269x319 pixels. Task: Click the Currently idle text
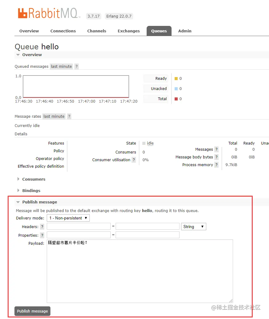[27, 126]
